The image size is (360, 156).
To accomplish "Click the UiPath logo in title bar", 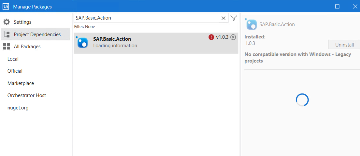I will [6, 7].
